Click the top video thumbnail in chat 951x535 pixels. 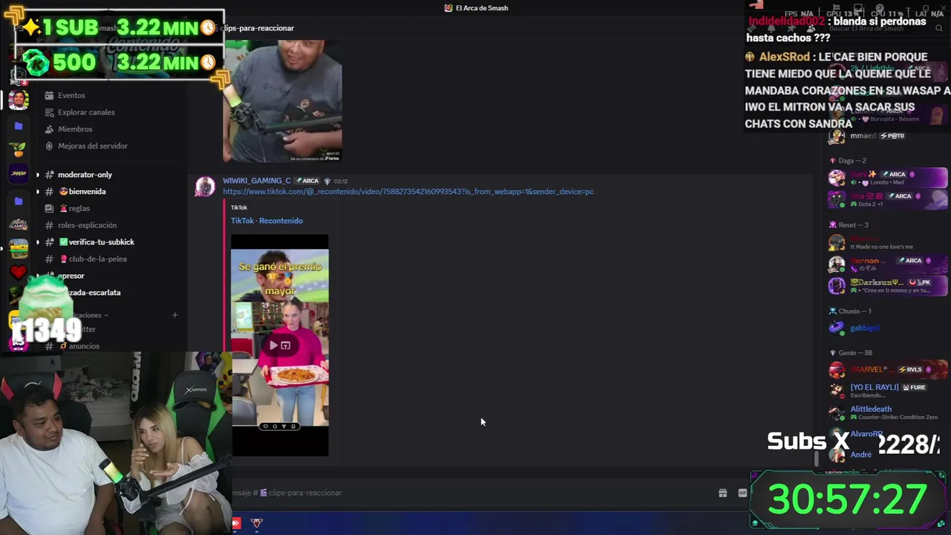click(x=282, y=100)
